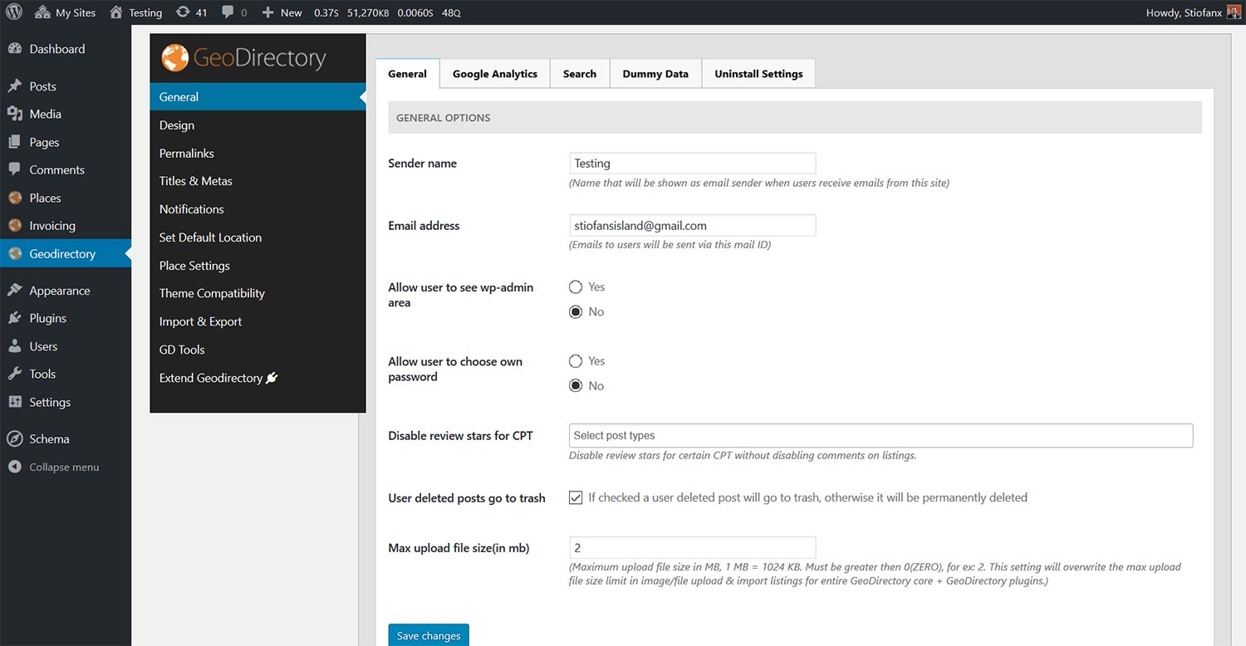Click the Plugins plug icon in sidebar
1246x646 pixels.
click(15, 318)
